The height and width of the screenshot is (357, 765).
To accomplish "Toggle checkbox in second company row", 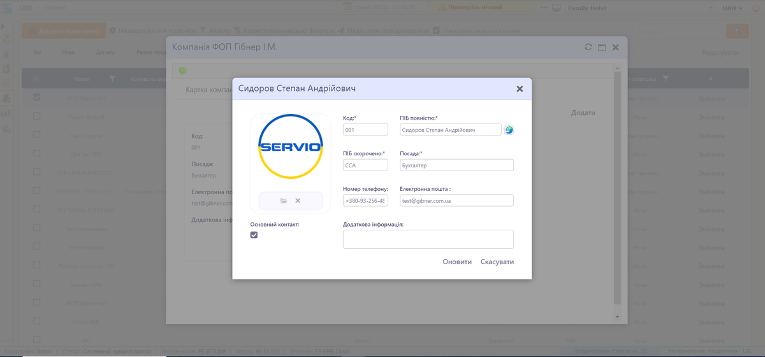I will [x=36, y=116].
